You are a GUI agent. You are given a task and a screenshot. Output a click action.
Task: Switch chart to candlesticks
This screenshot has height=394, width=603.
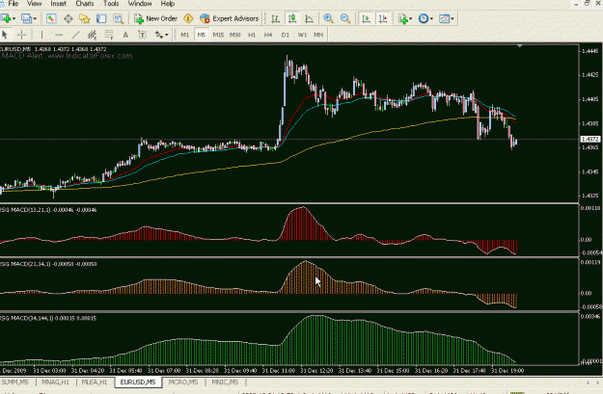click(x=292, y=18)
